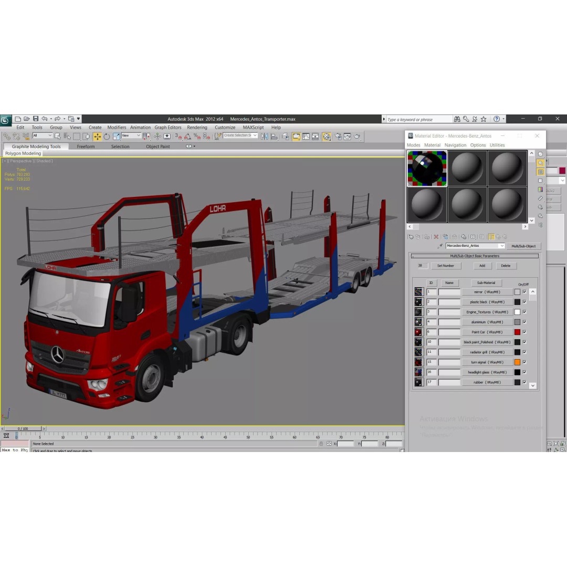567x567 pixels.
Task: Toggle the On/Off checkbox for radiator grill
Action: point(524,352)
